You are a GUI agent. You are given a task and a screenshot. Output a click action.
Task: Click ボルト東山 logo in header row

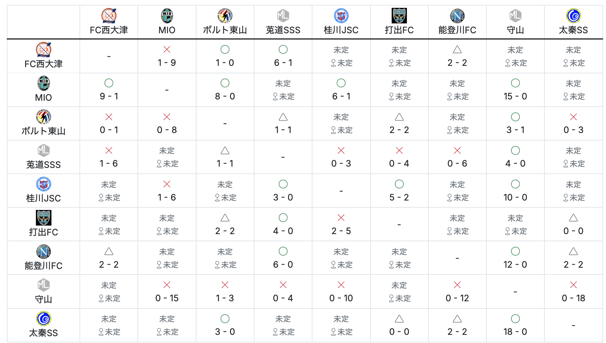tap(225, 16)
